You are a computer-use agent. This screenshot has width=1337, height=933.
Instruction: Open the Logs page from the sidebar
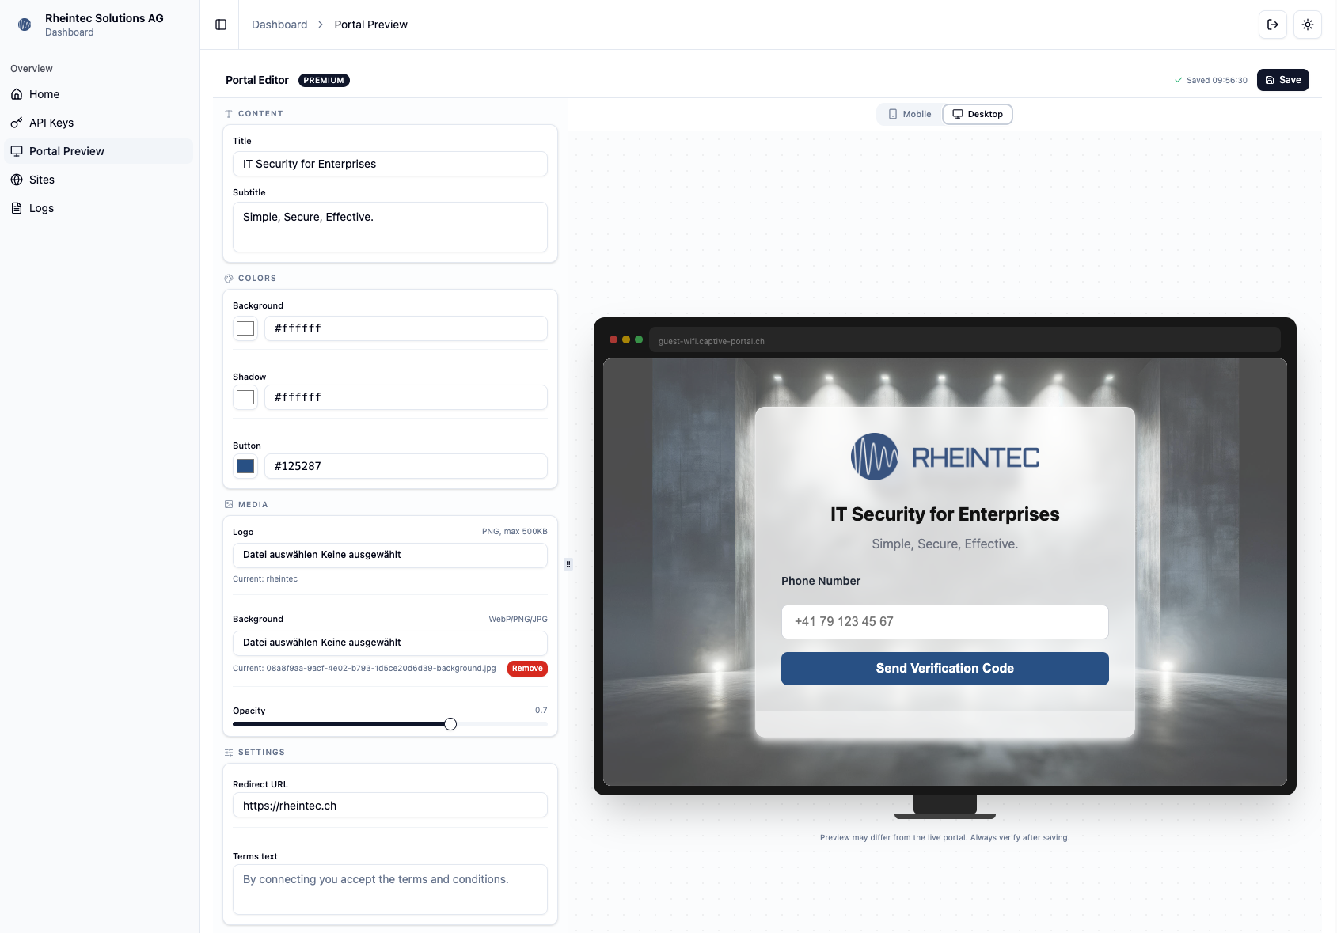43,208
